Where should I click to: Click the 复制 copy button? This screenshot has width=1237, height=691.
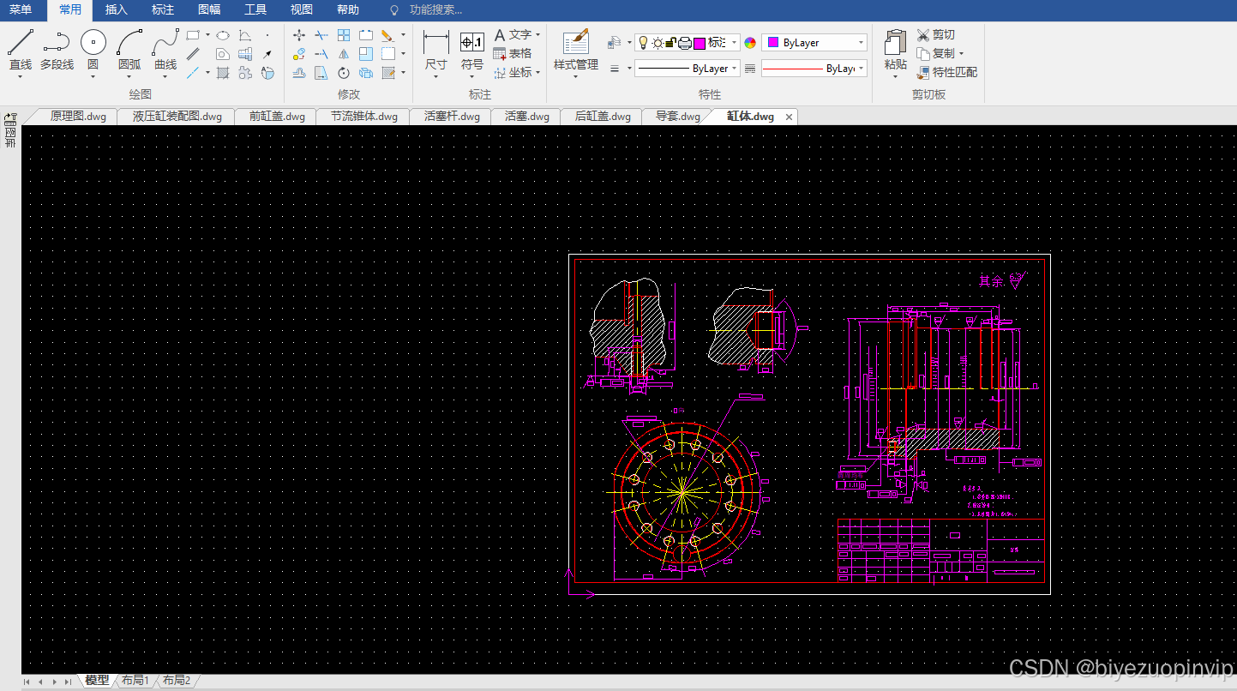click(940, 53)
